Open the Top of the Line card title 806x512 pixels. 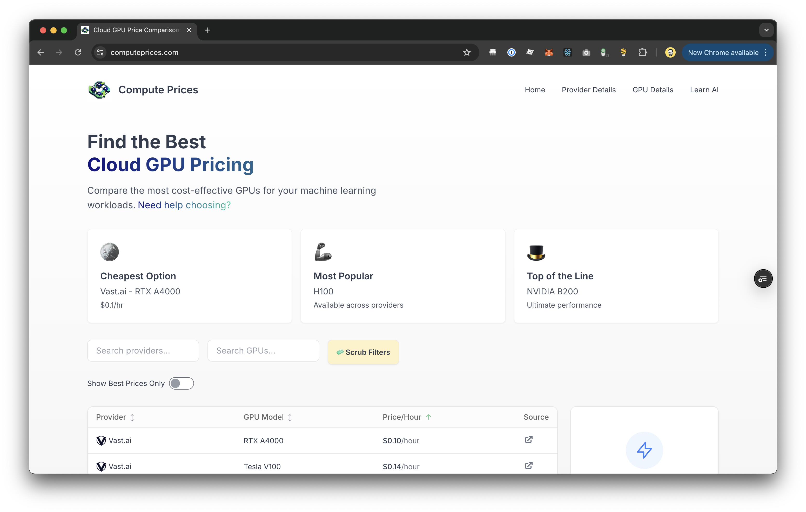pyautogui.click(x=560, y=276)
